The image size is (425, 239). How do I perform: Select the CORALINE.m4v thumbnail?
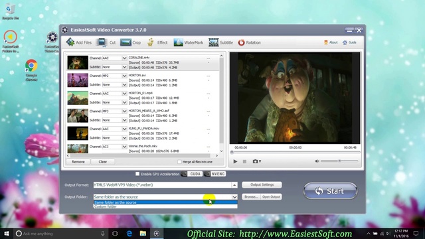click(78, 62)
